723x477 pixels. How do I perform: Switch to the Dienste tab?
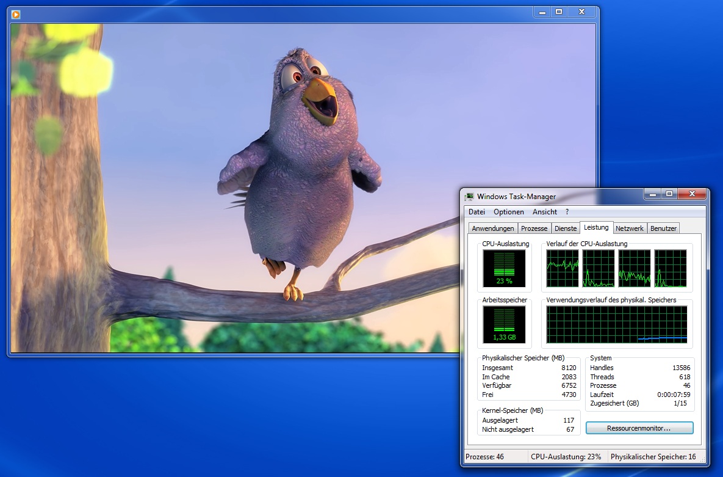[x=566, y=228]
